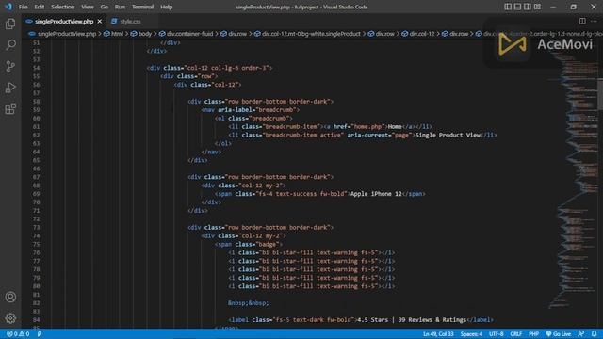603x339 pixels.
Task: Open the Search view
Action: (10, 44)
